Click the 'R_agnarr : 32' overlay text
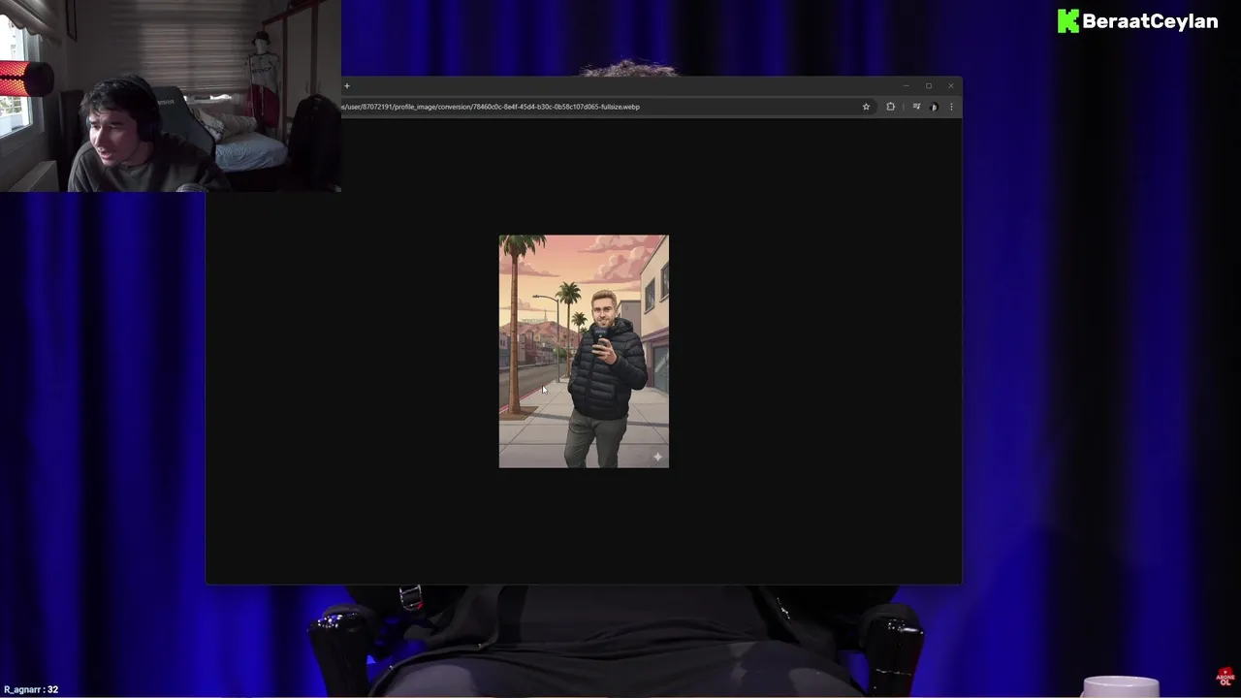Screen dimensions: 1241x698 (31, 689)
